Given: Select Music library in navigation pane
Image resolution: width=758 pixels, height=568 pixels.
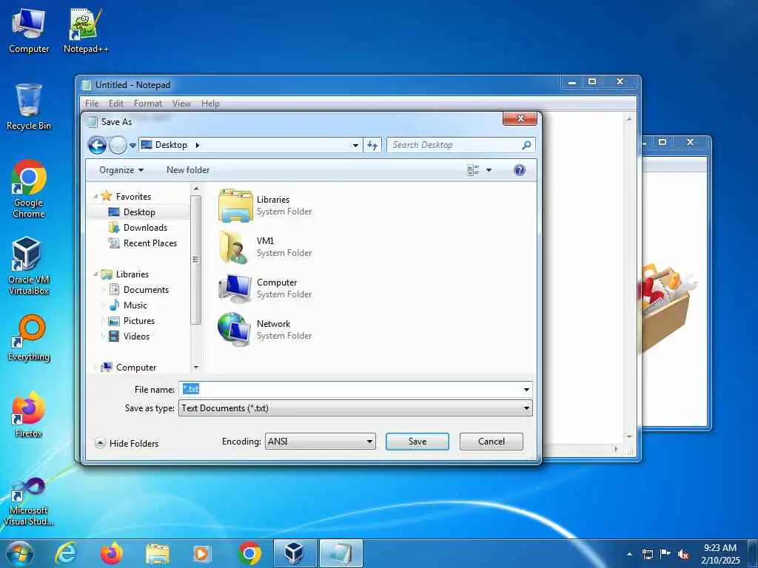Looking at the screenshot, I should click(x=135, y=305).
